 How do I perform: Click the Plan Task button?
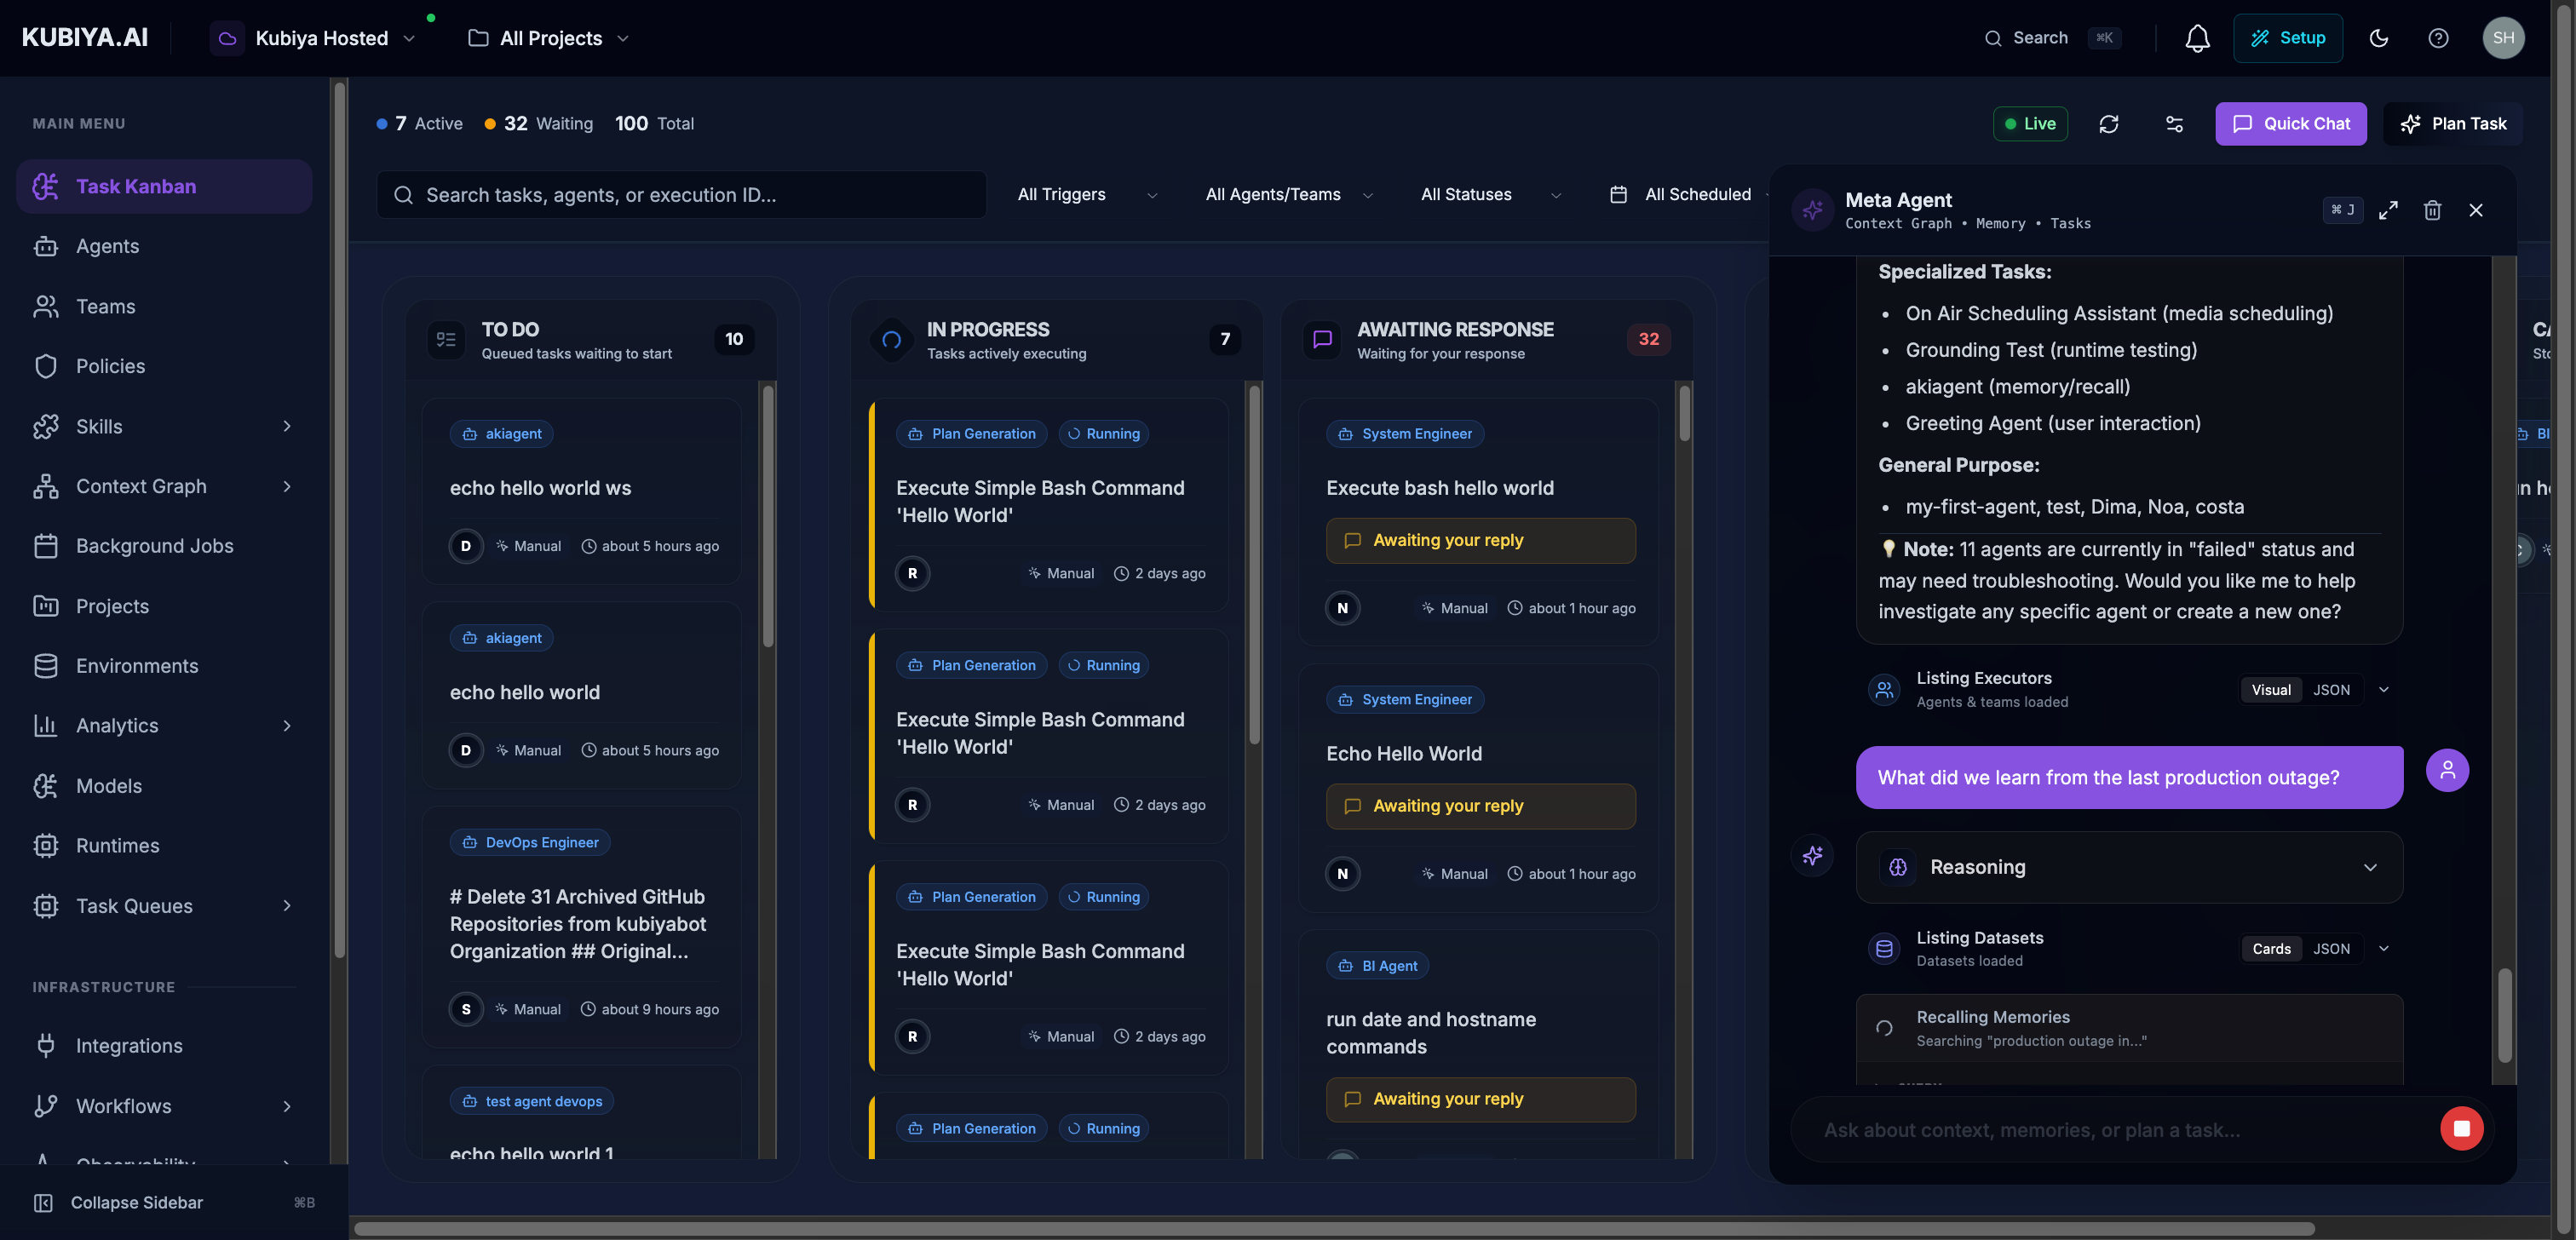coord(2453,124)
